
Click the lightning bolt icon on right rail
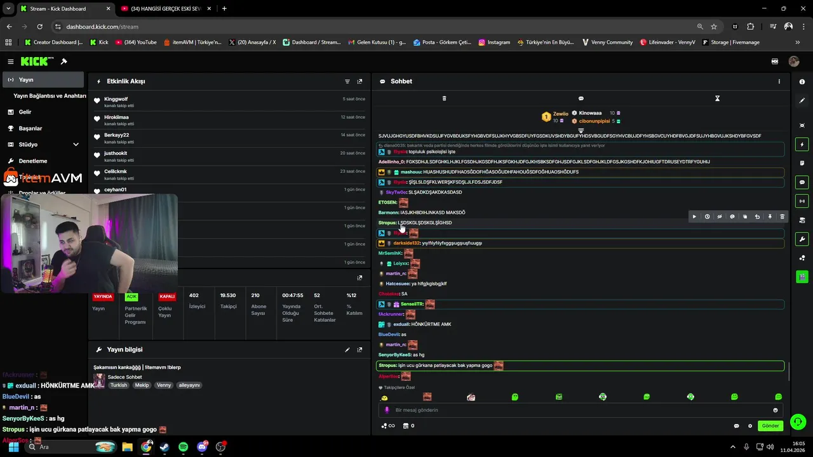click(802, 145)
